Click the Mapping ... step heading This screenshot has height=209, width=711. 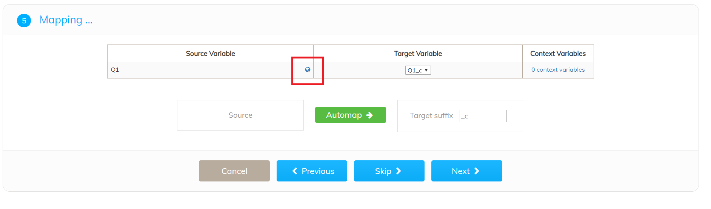[x=66, y=20]
